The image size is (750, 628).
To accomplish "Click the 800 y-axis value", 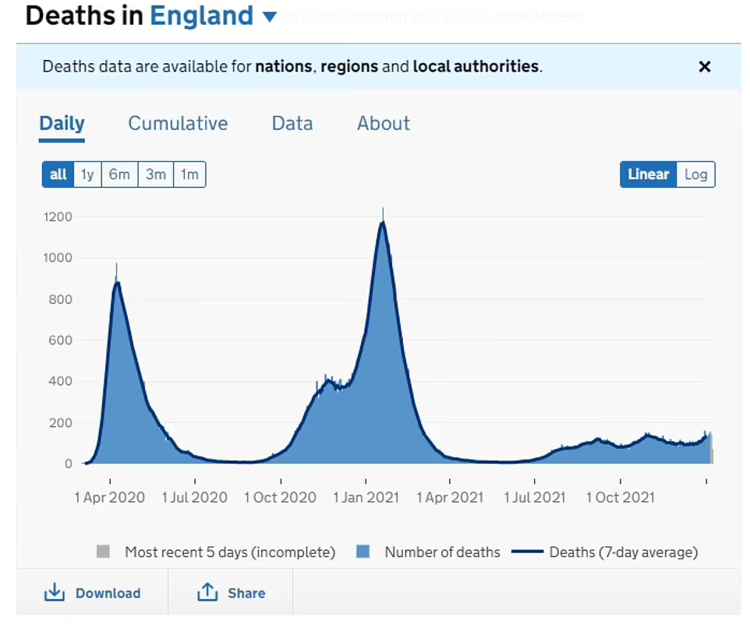I will [60, 299].
